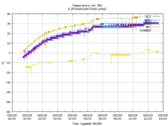Click the x-axis label 161118 20:00

pyautogui.click(x=27, y=117)
